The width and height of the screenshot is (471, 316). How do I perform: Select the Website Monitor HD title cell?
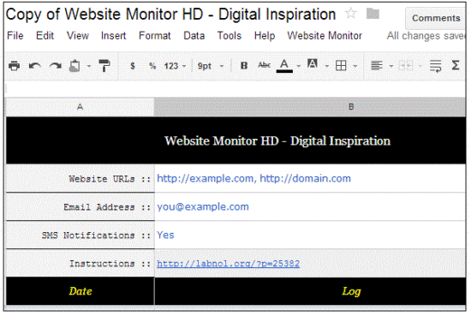235,140
